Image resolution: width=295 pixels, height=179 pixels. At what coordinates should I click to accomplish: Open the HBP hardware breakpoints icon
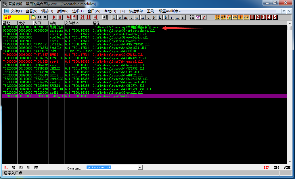point(235,17)
